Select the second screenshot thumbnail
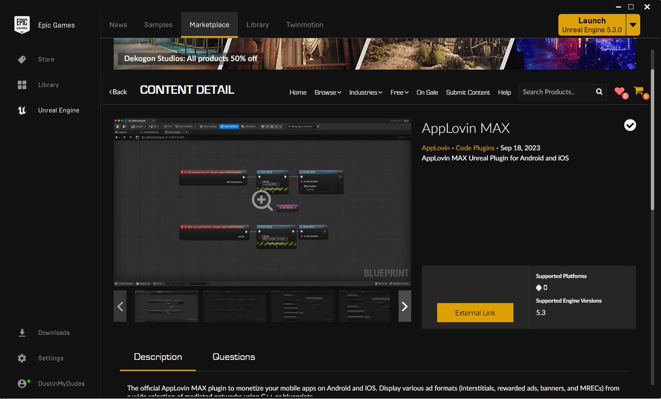 coord(235,306)
